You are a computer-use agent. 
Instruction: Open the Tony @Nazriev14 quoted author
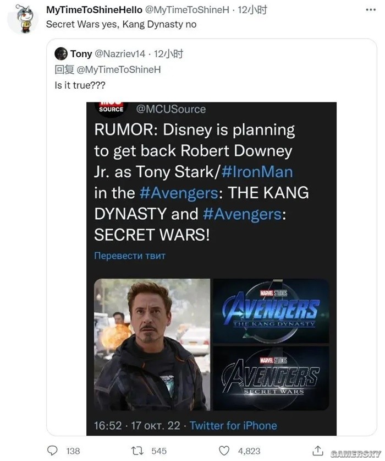pyautogui.click(x=107, y=54)
